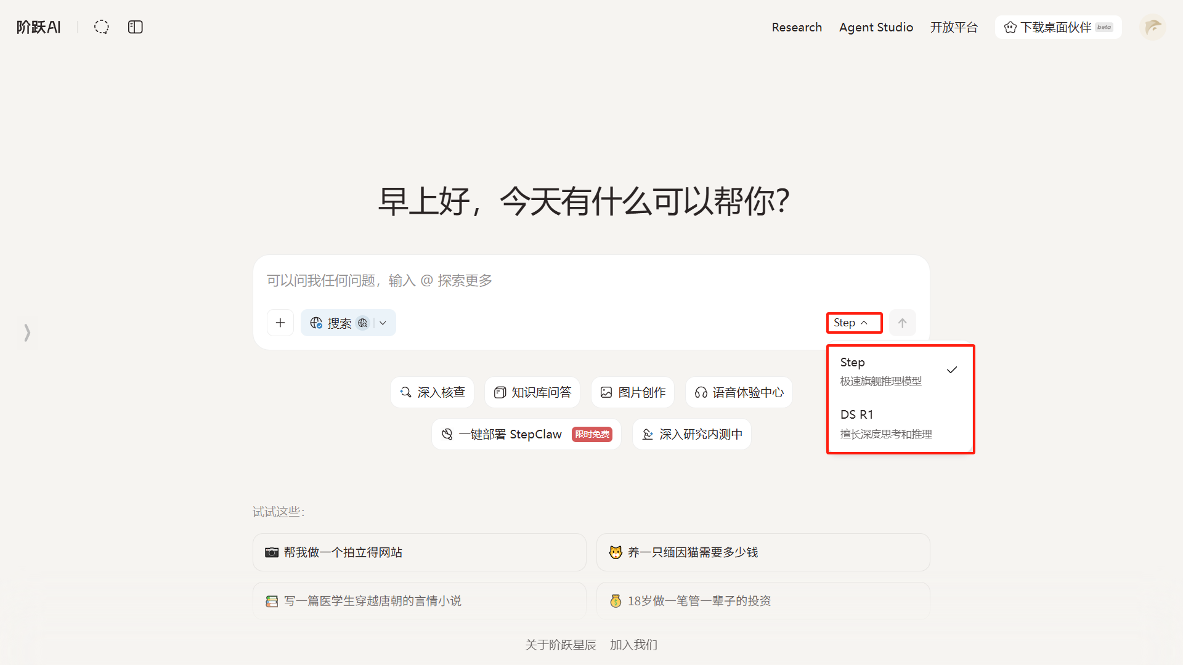Image resolution: width=1183 pixels, height=665 pixels.
Task: Click the plus attachment button
Action: click(x=280, y=323)
